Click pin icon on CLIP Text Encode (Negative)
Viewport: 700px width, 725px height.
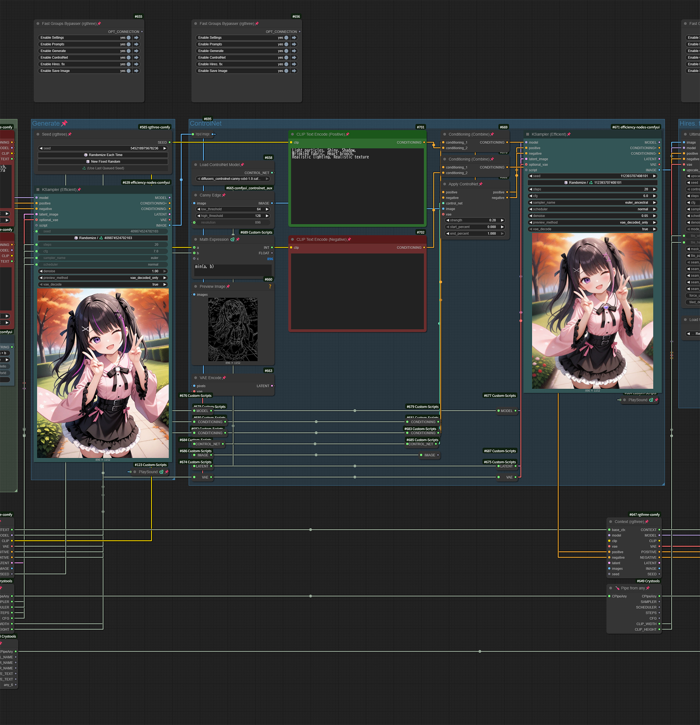coord(349,240)
